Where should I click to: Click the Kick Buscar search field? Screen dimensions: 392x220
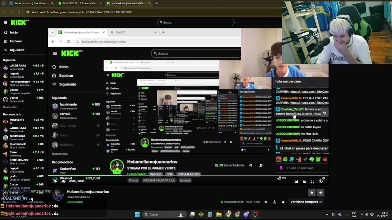[x=196, y=22]
